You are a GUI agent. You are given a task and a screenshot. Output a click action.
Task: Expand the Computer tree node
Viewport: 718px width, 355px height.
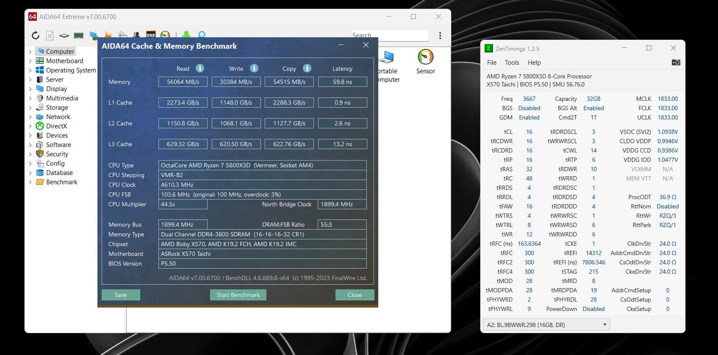(30, 52)
